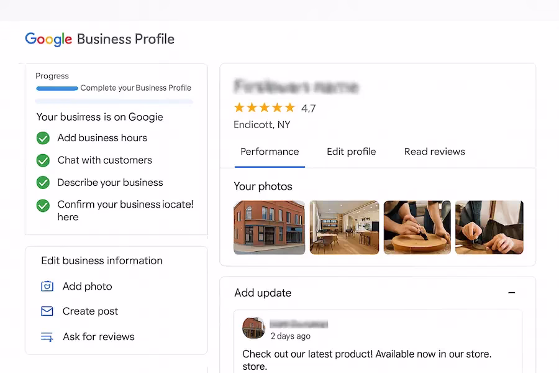Click the Add photo icon
This screenshot has width=559, height=373.
47,286
